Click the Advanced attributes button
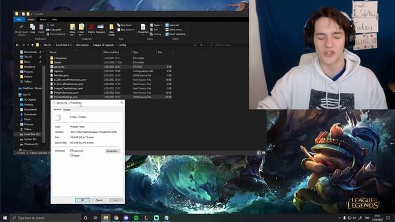The height and width of the screenshot is (222, 395). click(112, 151)
